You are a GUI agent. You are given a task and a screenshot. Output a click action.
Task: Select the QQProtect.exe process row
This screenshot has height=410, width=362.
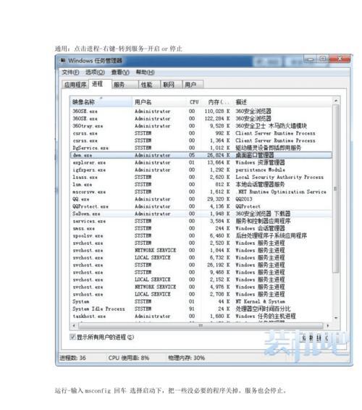(201, 206)
